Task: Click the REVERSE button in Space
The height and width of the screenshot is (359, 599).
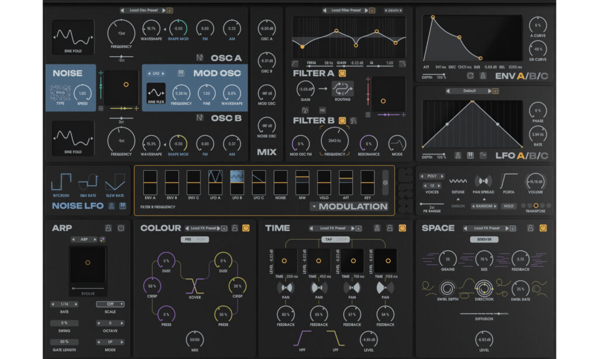Action: point(483,240)
